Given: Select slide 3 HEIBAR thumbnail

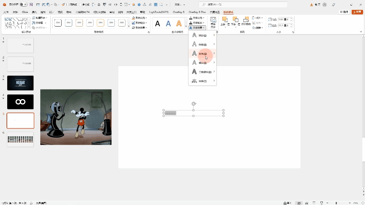Looking at the screenshot, I should [x=20, y=83].
